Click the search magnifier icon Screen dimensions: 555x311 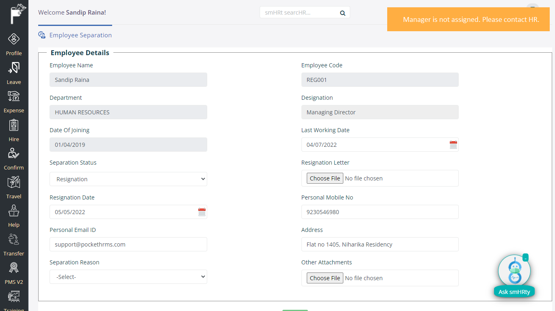343,13
